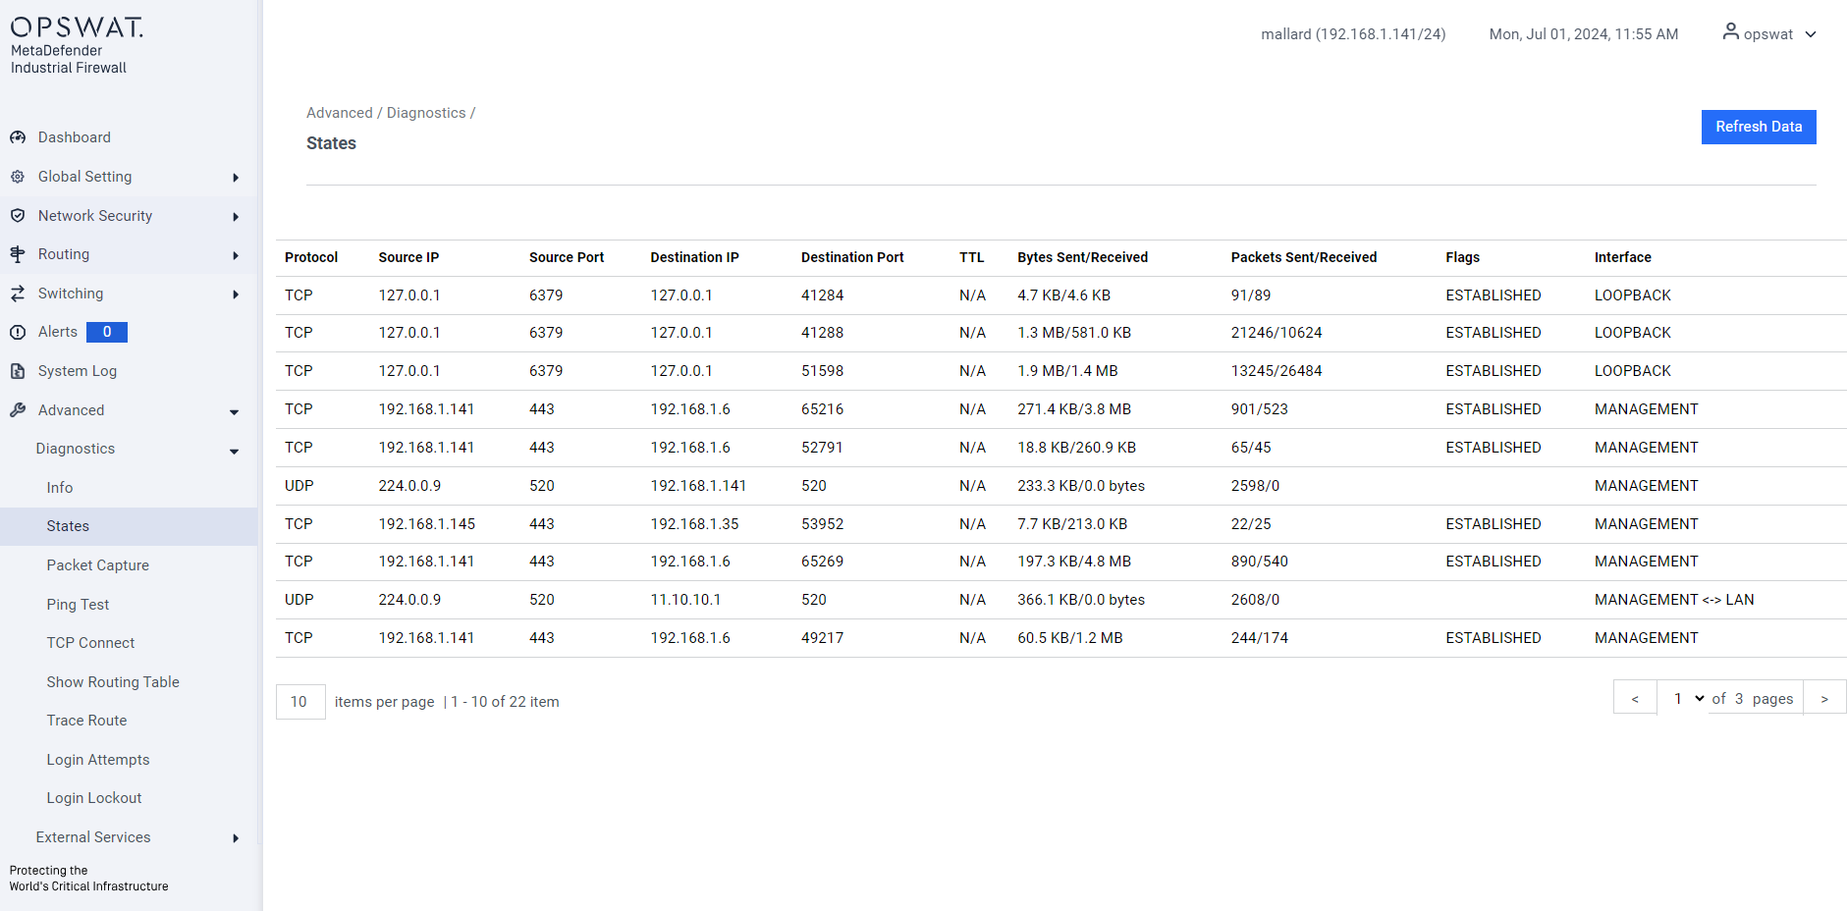
Task: Open Show Routing Table page
Action: point(113,682)
